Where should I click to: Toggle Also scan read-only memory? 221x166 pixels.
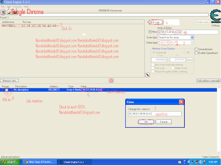[153, 65]
